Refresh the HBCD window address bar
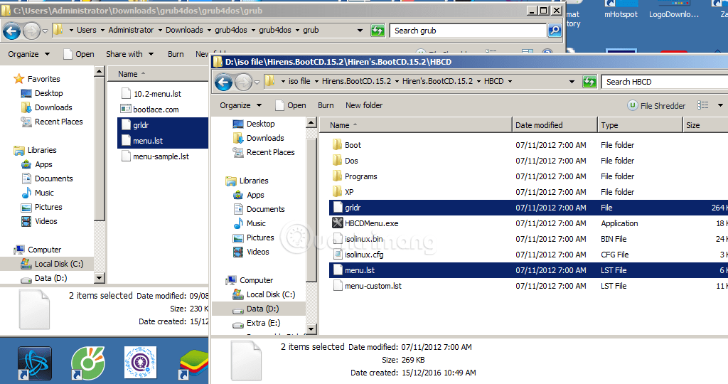 click(x=589, y=82)
